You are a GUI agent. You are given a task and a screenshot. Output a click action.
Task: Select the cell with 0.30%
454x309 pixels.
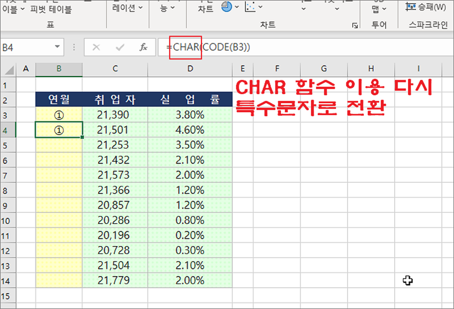190,250
